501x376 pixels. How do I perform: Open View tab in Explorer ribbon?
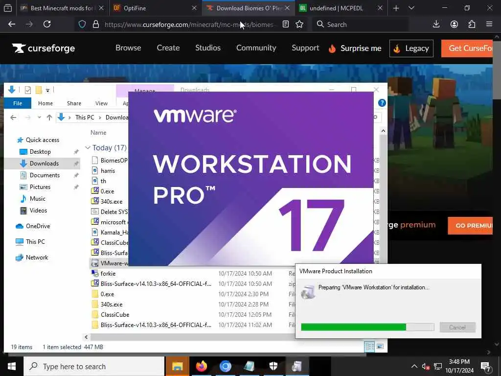(x=101, y=103)
